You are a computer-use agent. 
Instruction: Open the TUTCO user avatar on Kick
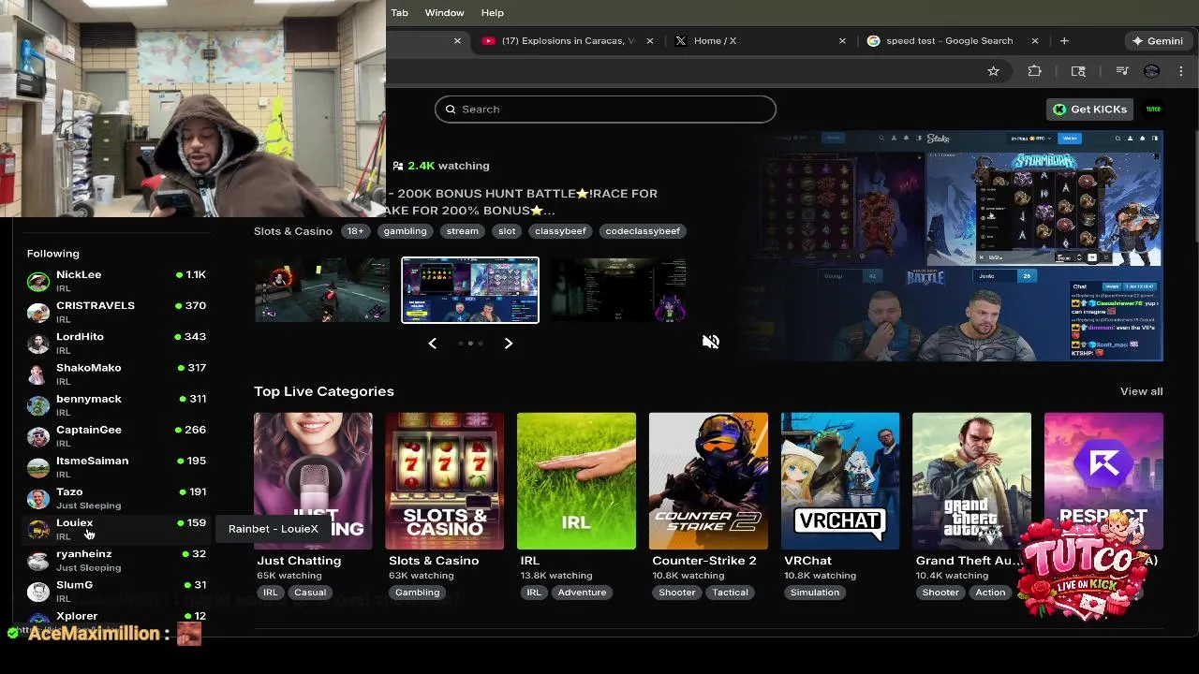pyautogui.click(x=1154, y=110)
